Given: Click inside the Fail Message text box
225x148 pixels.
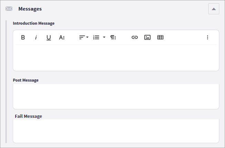Looking at the screenshot, I should (116, 131).
